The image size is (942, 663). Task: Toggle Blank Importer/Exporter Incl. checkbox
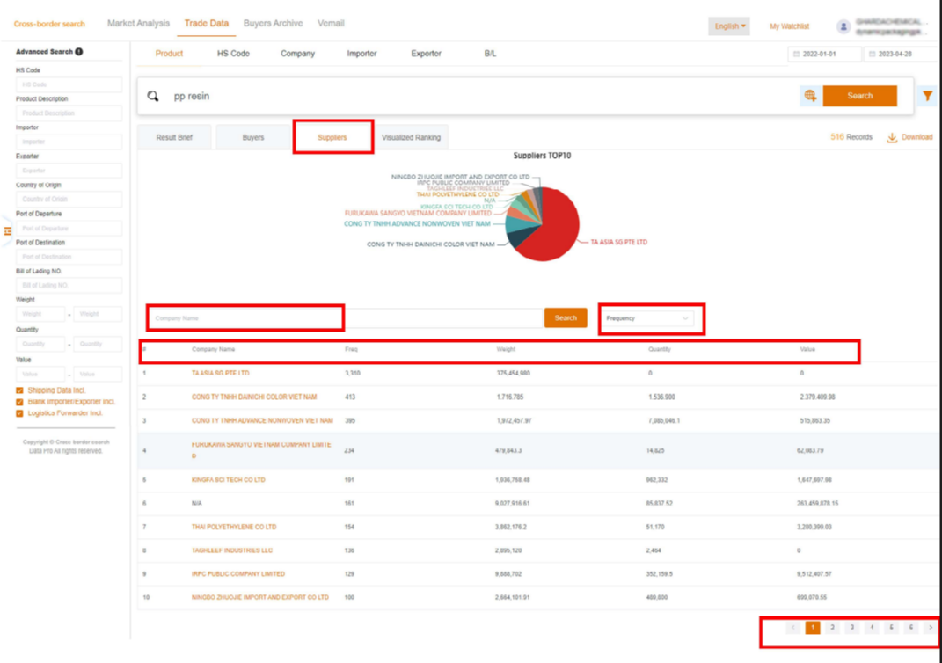point(20,402)
